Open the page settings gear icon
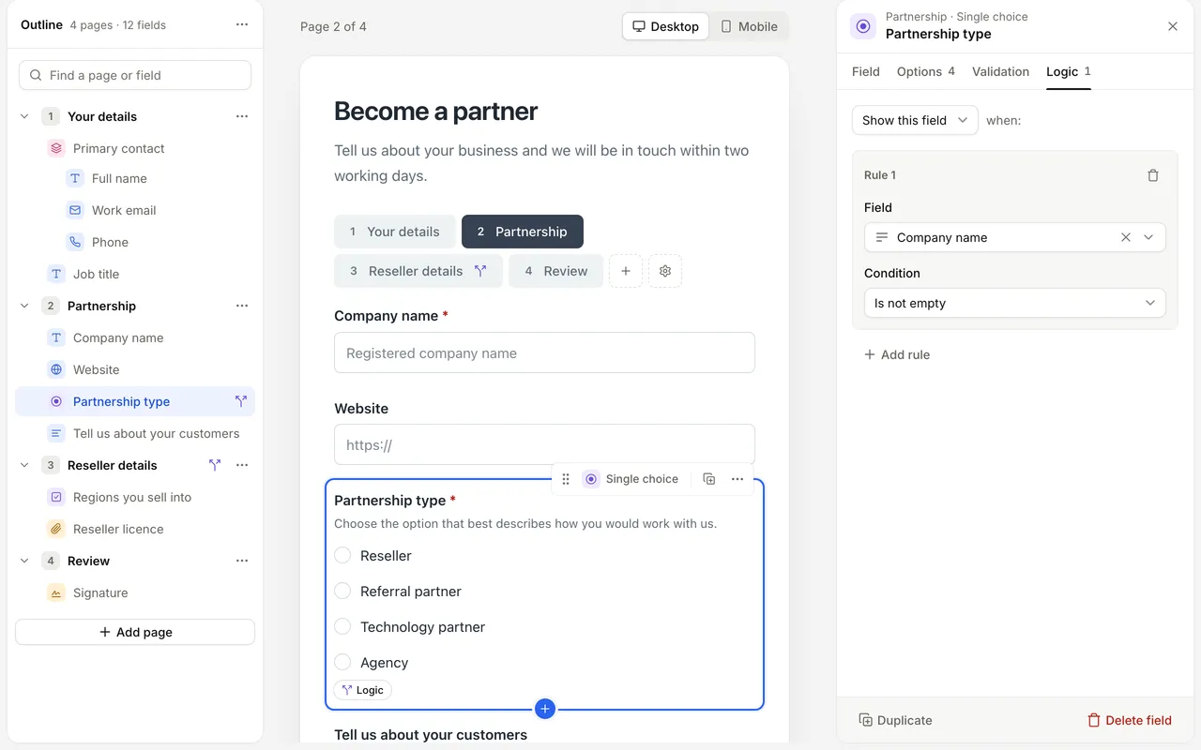 click(665, 271)
